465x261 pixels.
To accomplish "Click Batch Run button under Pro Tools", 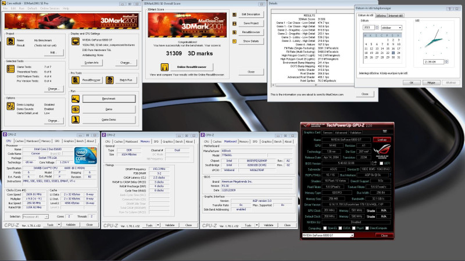I will click(126, 80).
